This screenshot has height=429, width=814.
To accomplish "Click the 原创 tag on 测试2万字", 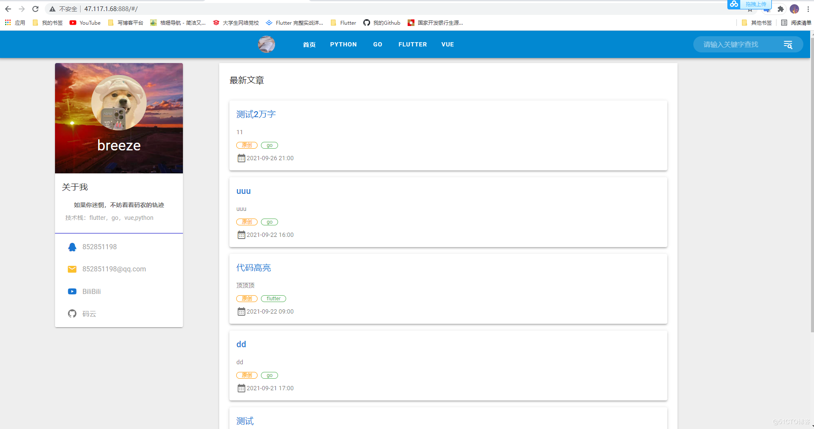I will pos(247,145).
